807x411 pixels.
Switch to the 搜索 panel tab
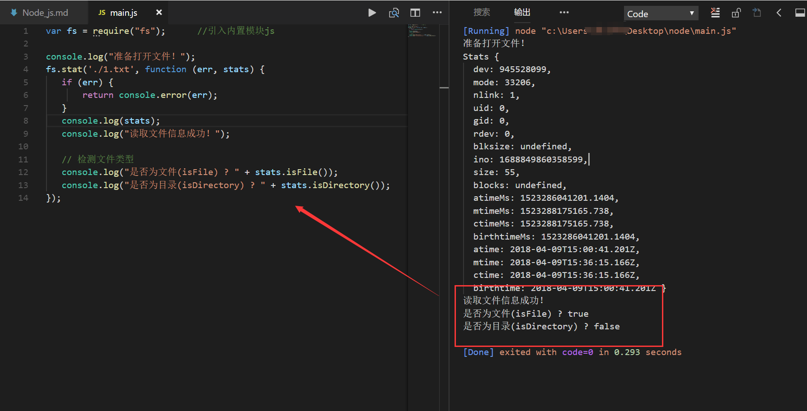click(x=482, y=12)
